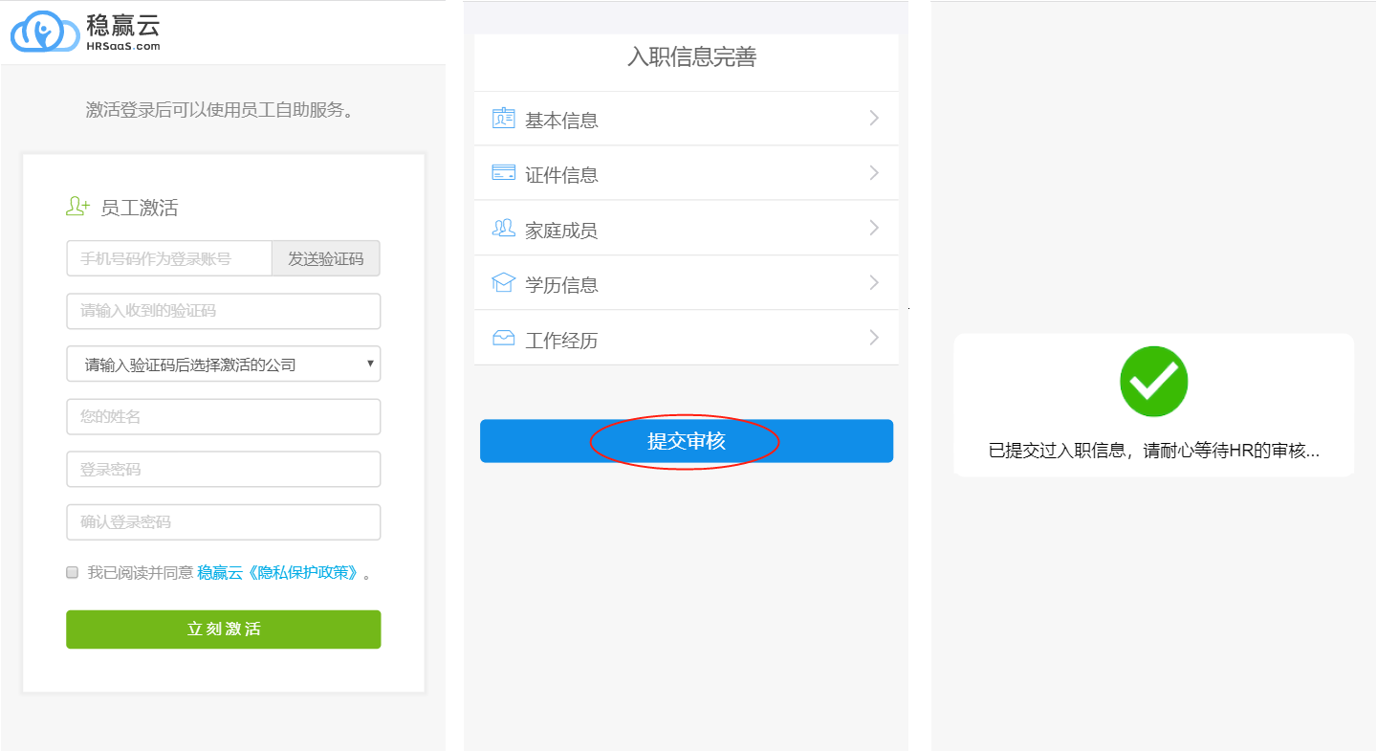Screen dimensions: 1377x751
Task: Open the 稳赢云《隐私保护政策》 link
Action: tap(280, 573)
